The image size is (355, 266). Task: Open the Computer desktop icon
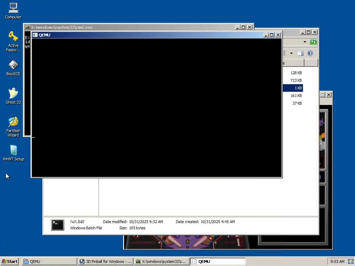[13, 11]
